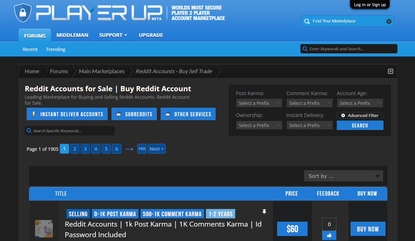Click Home in the breadcrumb
This screenshot has width=415, height=241.
[32, 71]
